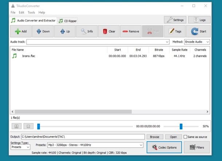
Task: Open the Logs window
Action: click(199, 20)
